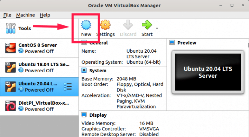249x137 pixels.
Task: Click the Discard toolbar icon
Action: click(x=128, y=25)
